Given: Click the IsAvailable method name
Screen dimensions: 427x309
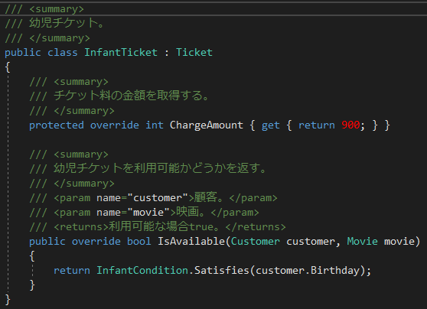Looking at the screenshot, I should (x=191, y=241).
